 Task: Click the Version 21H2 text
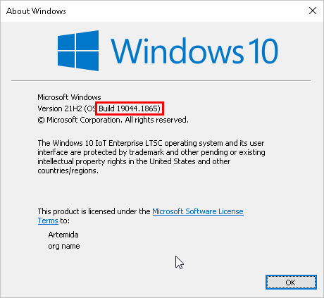pos(60,108)
